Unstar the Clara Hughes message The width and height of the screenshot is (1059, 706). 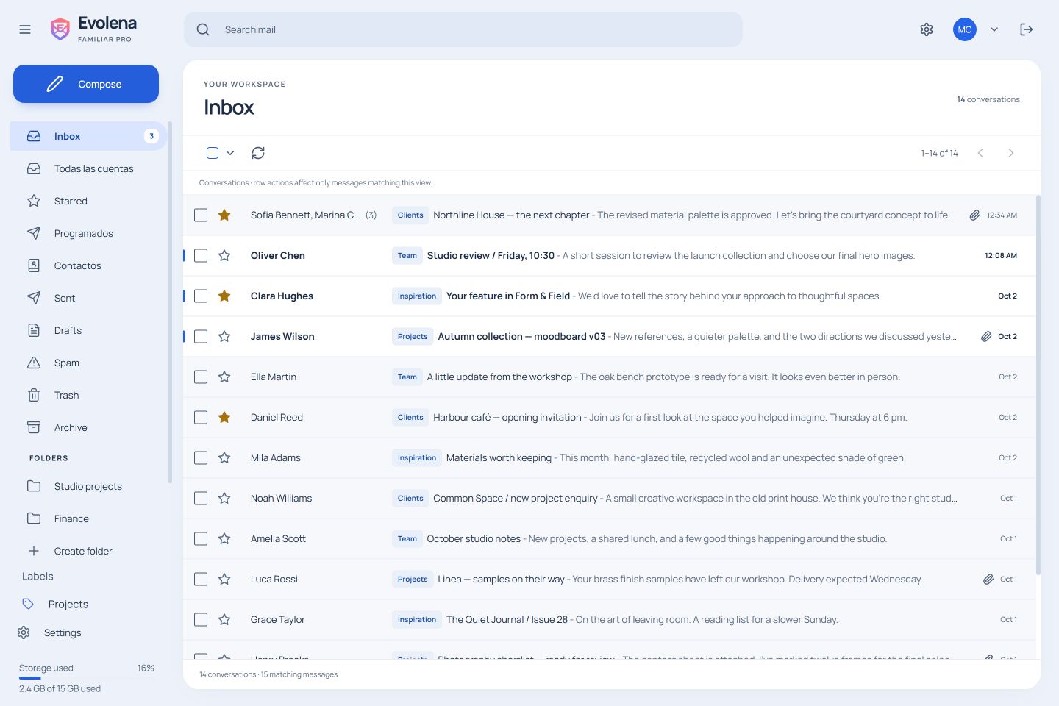[224, 296]
